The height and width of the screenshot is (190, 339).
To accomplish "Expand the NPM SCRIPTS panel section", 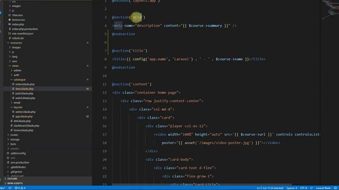I will click(15, 183).
